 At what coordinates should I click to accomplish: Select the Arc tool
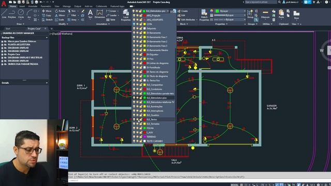coord(29,14)
